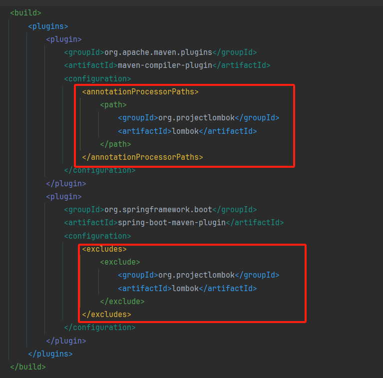
Task: Click the closing </annotationProcessorPaths> tag
Action: (x=143, y=157)
